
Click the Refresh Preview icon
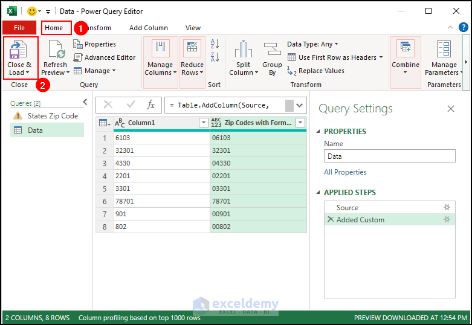[57, 49]
